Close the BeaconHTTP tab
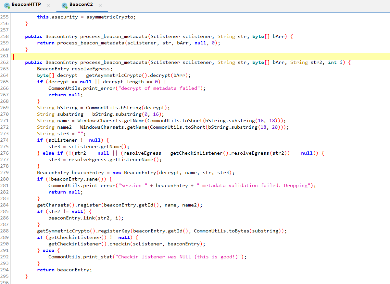This screenshot has height=284, width=390. pyautogui.click(x=48, y=6)
